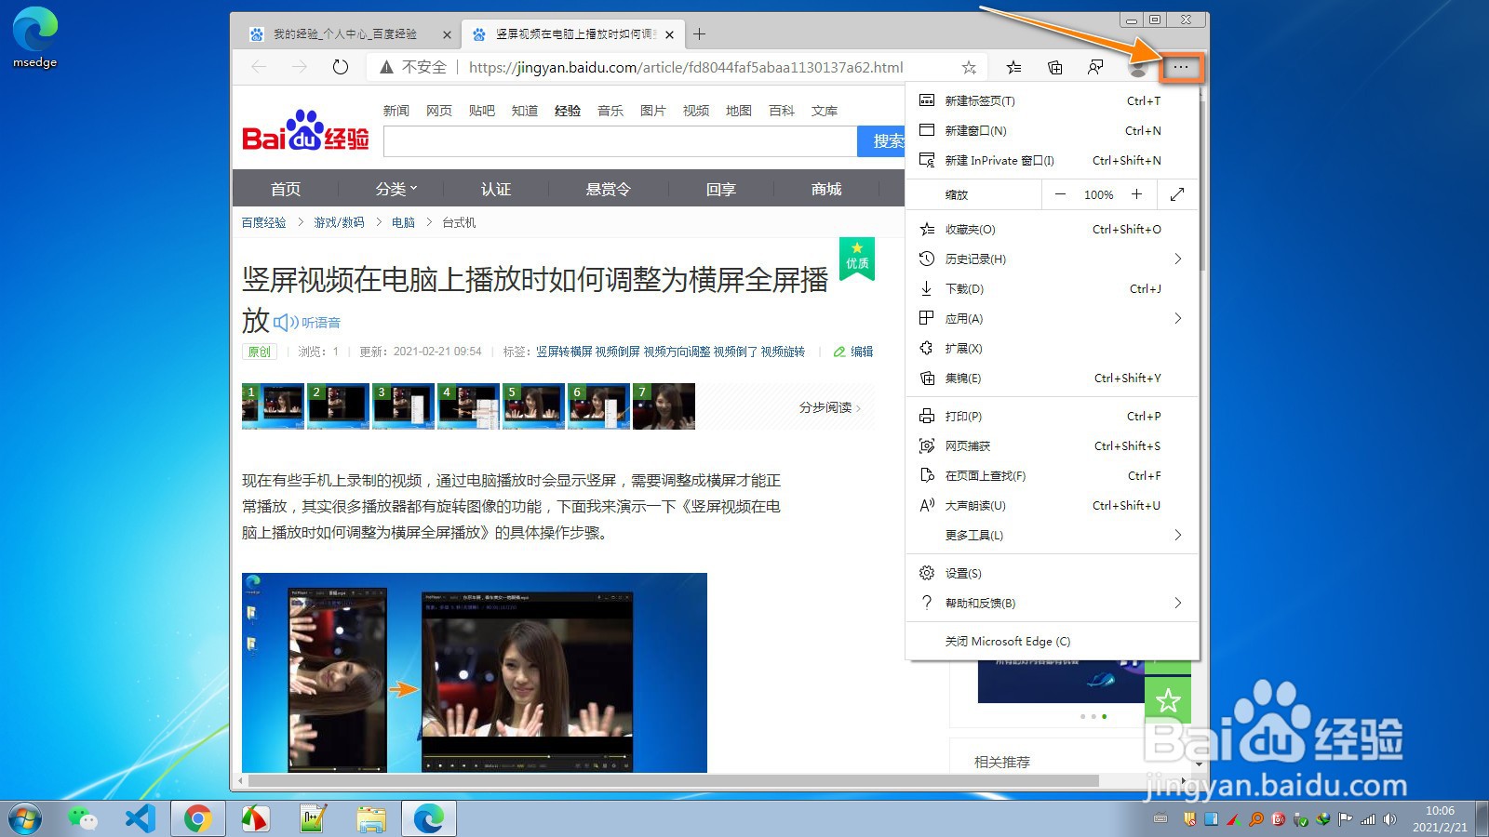The image size is (1489, 837).
Task: Enter full screen via the expand arrows icon
Action: pyautogui.click(x=1177, y=194)
